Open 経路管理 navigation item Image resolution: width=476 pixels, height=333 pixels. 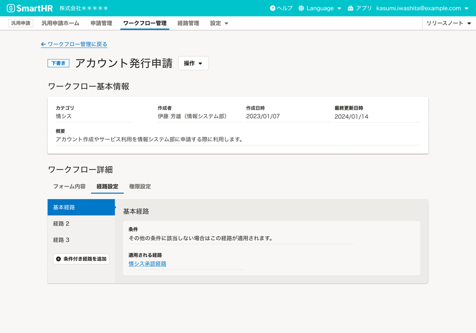coord(188,24)
